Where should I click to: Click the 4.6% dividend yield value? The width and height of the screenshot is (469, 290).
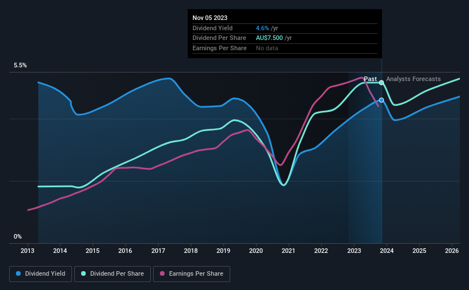click(x=262, y=28)
